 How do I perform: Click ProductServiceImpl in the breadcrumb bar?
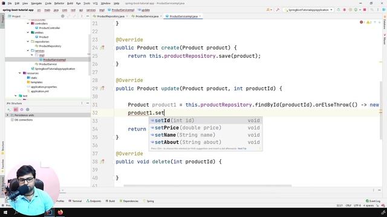(123, 10)
